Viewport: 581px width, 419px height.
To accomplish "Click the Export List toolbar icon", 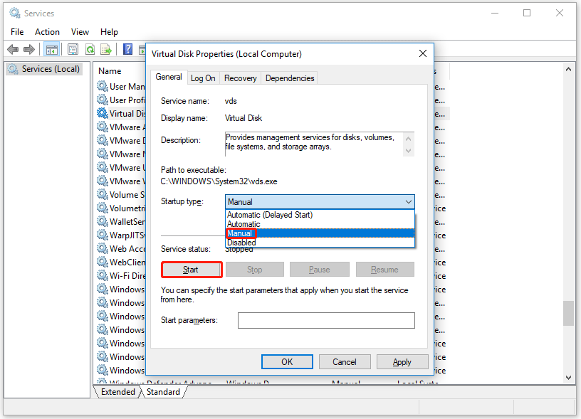I will tap(105, 49).
